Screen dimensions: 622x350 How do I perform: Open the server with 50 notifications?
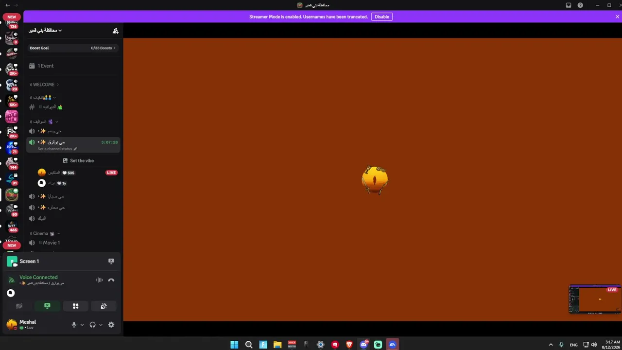[x=12, y=210]
